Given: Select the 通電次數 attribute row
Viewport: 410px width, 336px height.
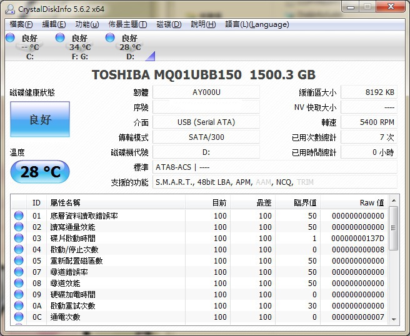Looking at the screenshot, I should pos(199,317).
